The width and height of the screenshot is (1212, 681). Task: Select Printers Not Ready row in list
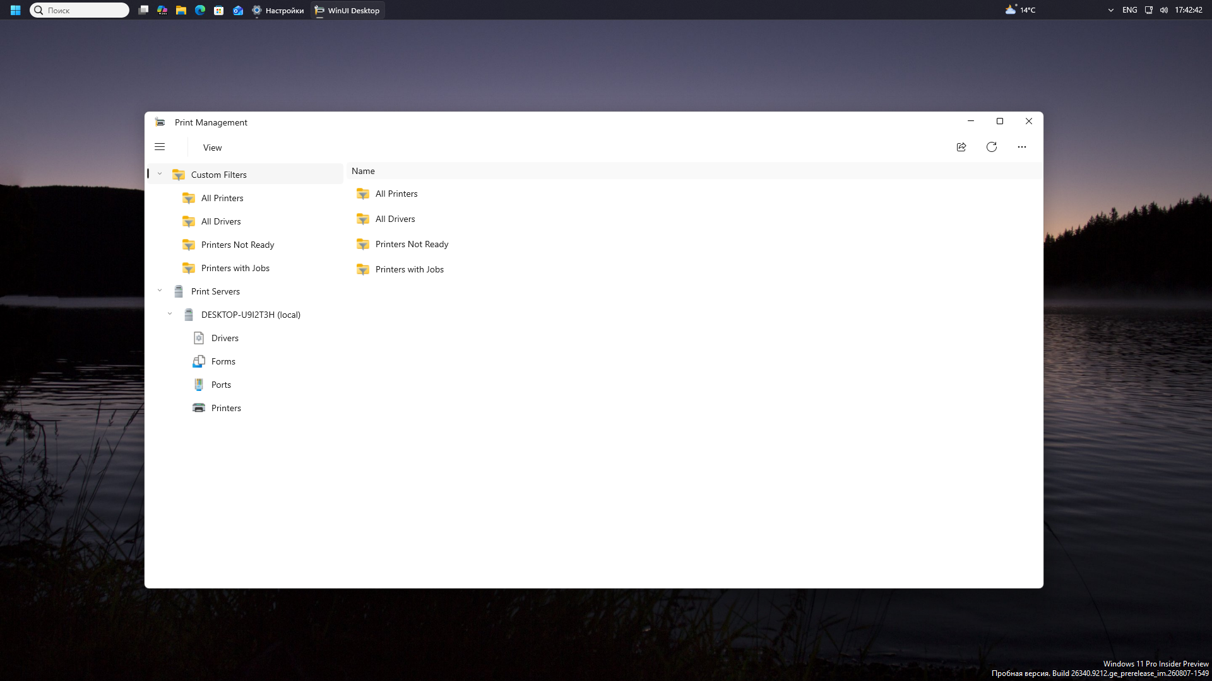point(694,244)
